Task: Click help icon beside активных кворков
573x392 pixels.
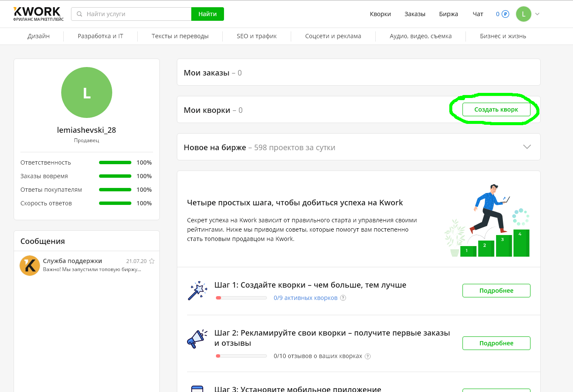Action: [343, 298]
